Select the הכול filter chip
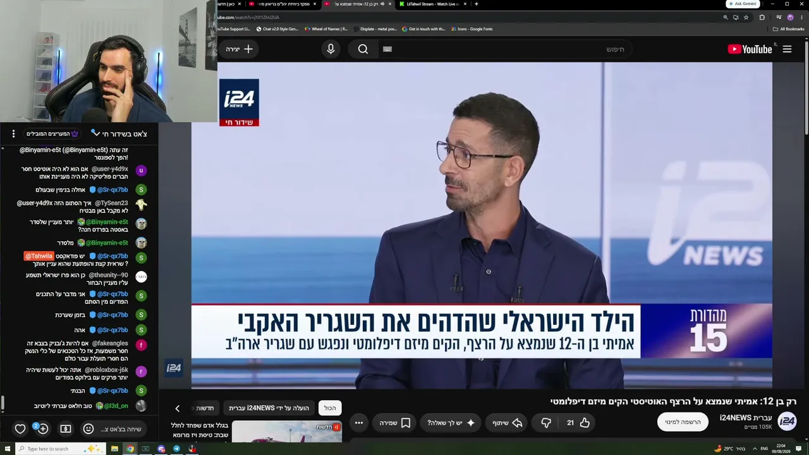 click(330, 408)
